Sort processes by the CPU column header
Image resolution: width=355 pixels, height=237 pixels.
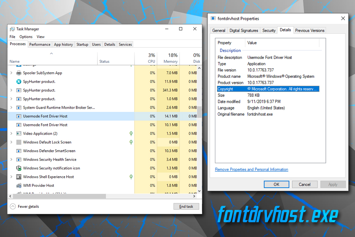click(146, 58)
